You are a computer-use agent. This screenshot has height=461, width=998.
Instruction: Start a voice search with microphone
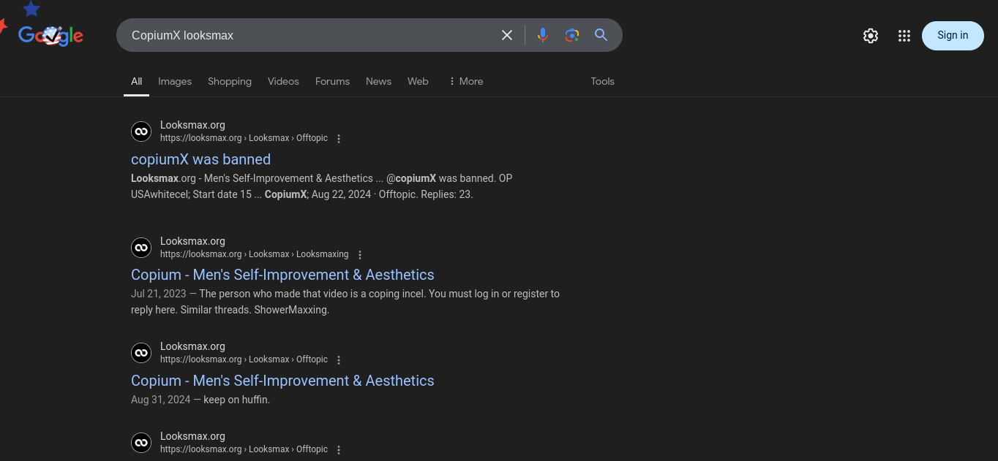(542, 35)
